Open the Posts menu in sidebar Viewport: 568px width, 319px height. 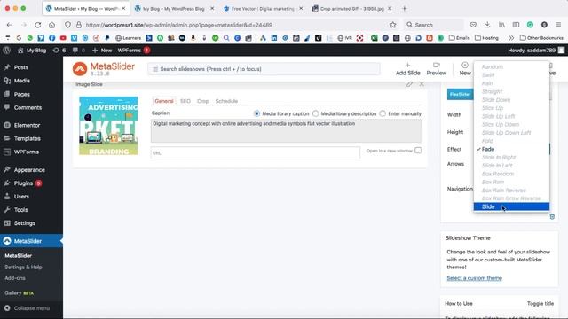pos(20,67)
